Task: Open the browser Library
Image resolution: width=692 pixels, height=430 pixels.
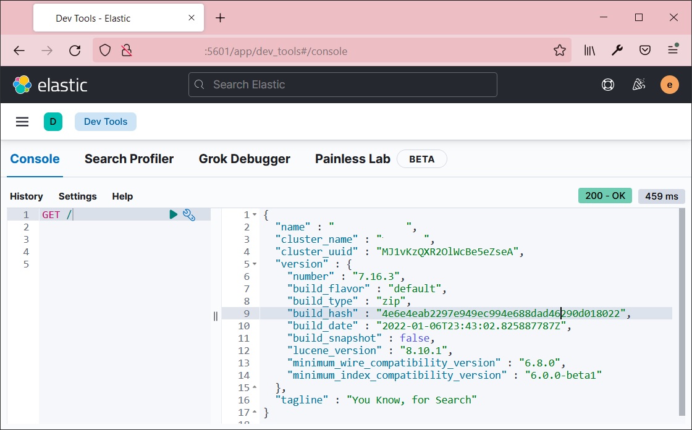Action: coord(589,51)
